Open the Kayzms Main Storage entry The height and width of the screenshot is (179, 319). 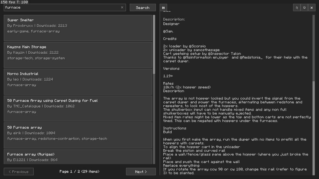pos(78,55)
